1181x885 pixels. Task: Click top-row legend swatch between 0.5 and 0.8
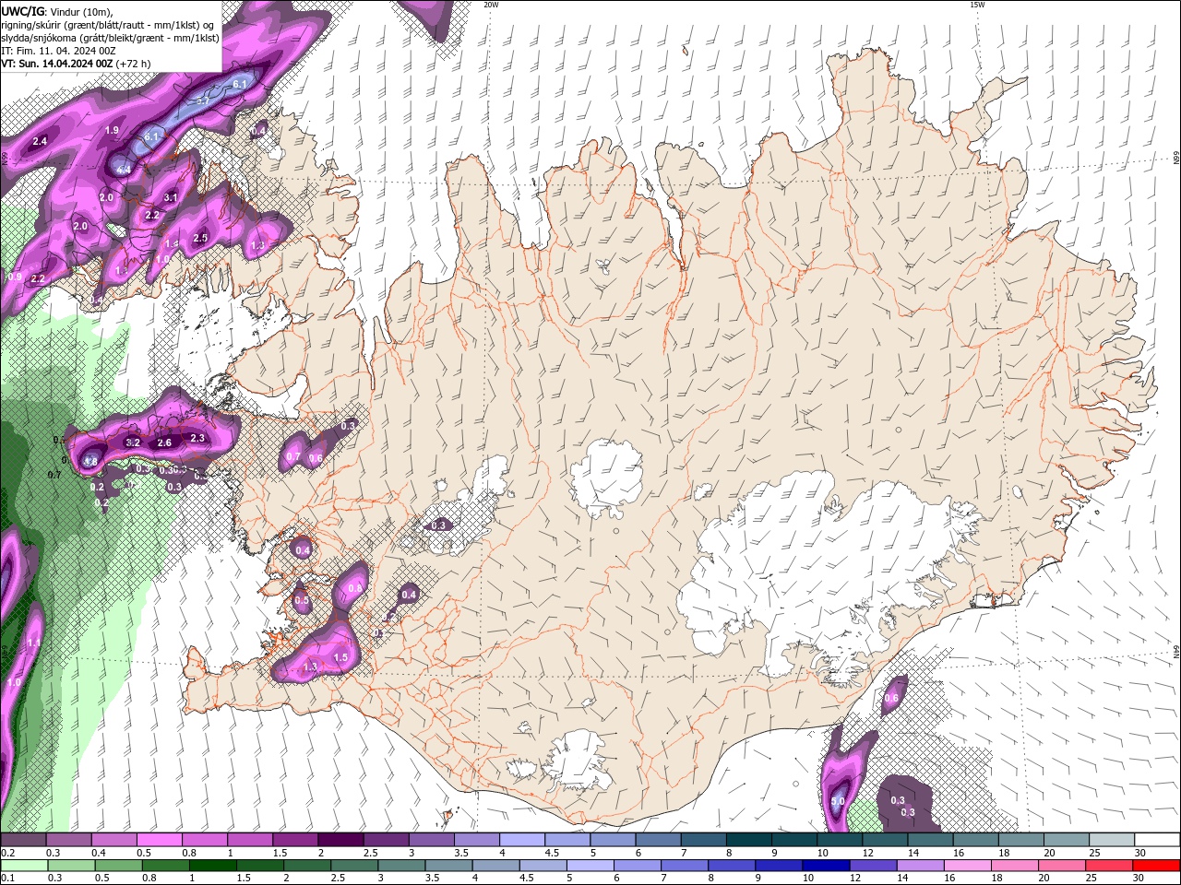159,841
